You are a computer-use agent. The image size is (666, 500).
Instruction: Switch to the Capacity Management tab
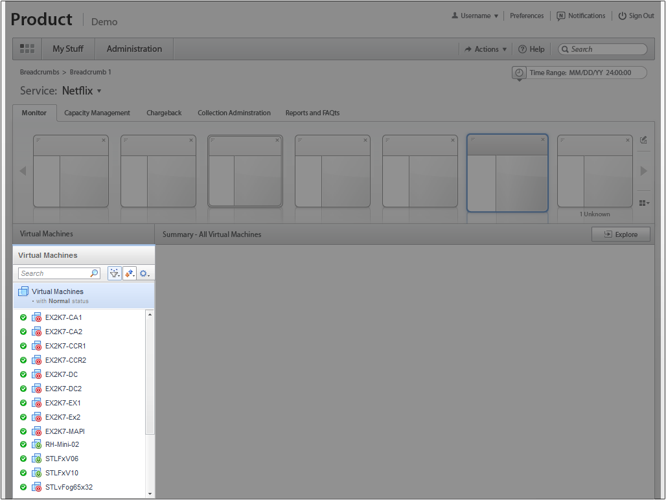click(x=97, y=113)
